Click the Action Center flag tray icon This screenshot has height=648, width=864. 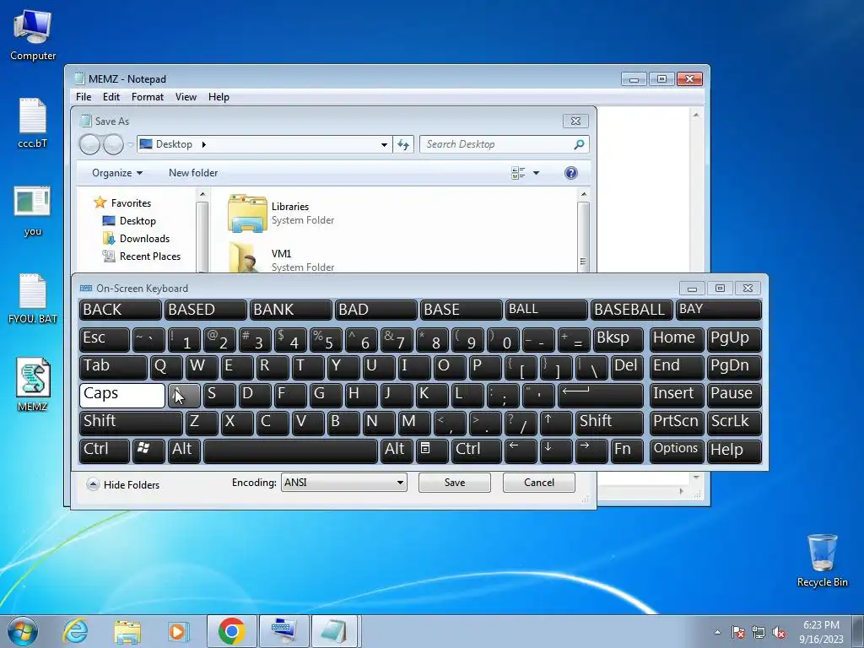(x=738, y=632)
